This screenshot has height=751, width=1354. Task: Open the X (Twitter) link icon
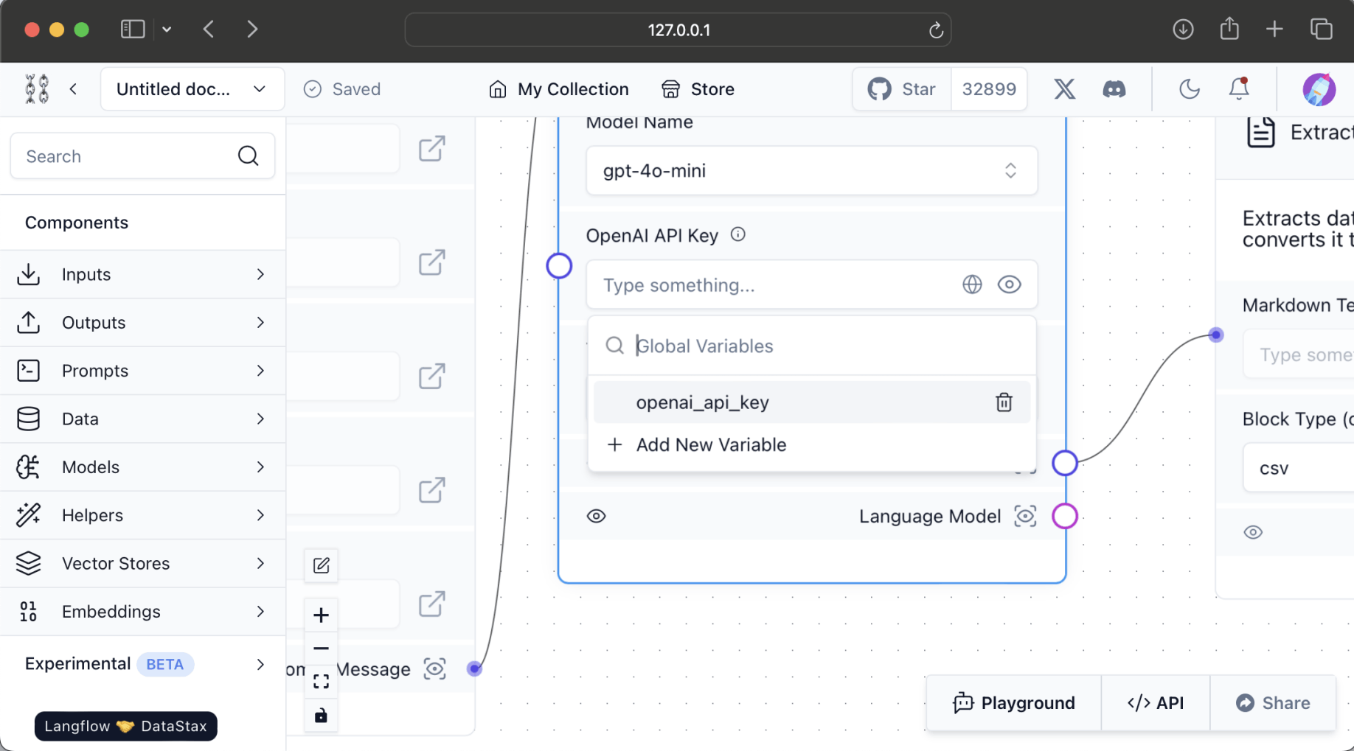point(1064,89)
